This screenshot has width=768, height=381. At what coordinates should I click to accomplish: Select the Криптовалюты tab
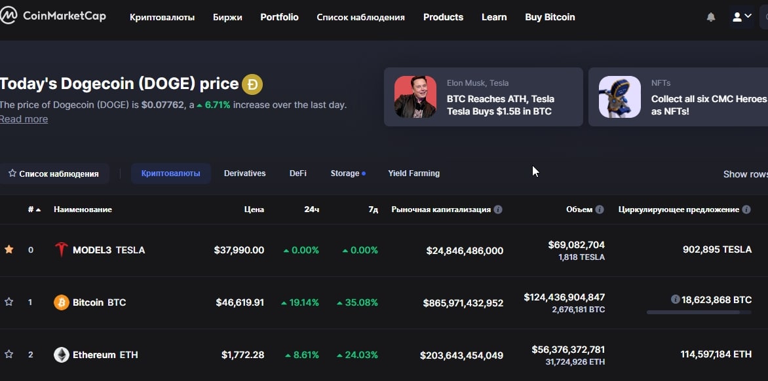coord(170,173)
